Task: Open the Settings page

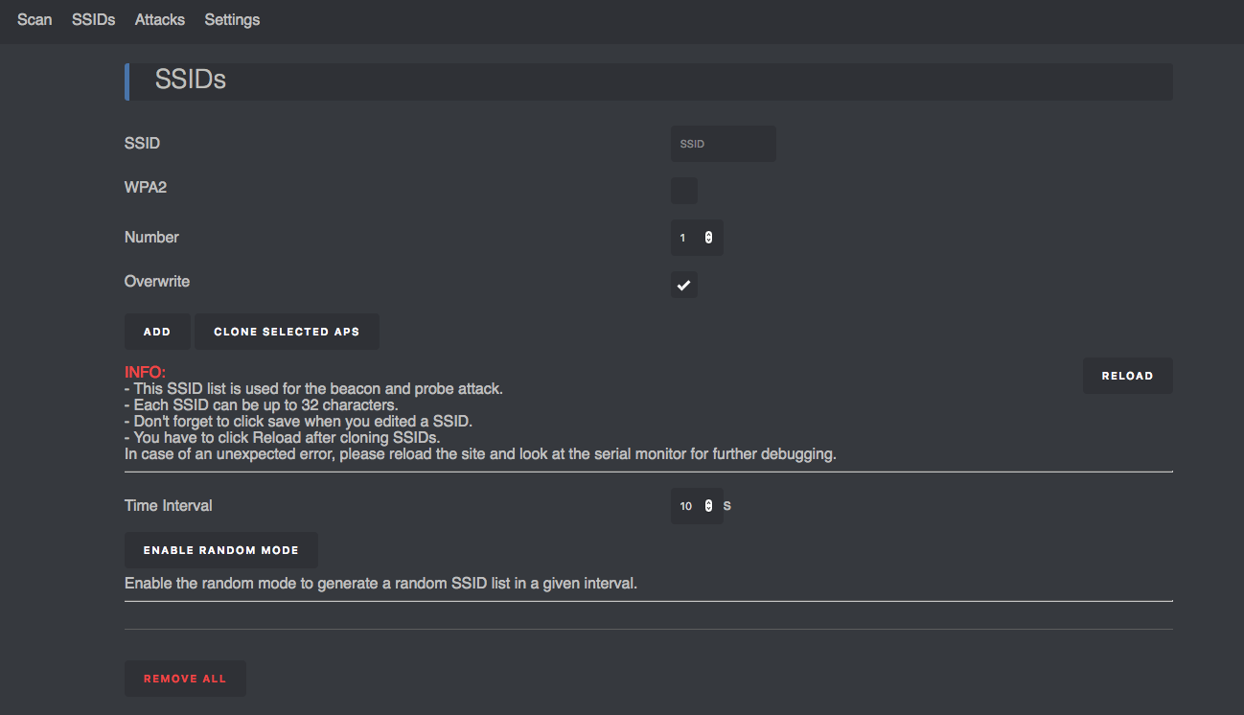Action: 232,19
